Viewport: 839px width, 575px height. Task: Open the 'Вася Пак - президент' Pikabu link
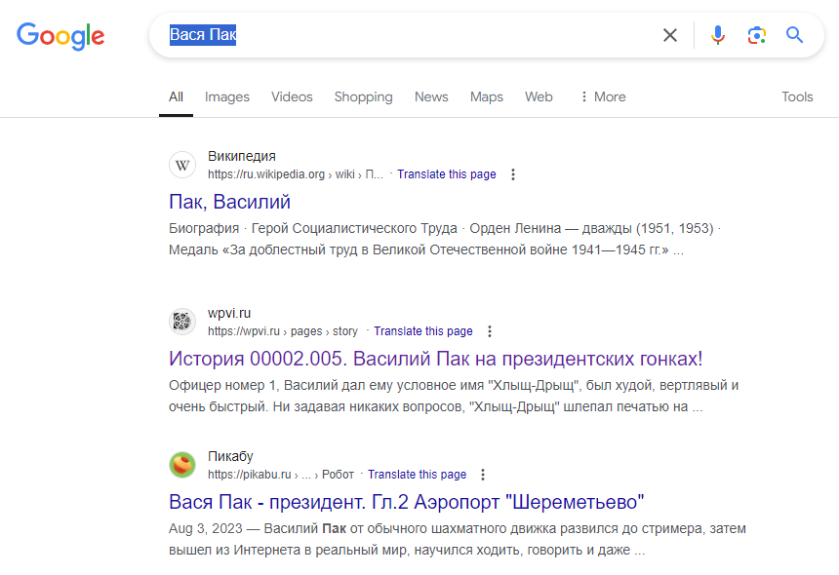(407, 502)
